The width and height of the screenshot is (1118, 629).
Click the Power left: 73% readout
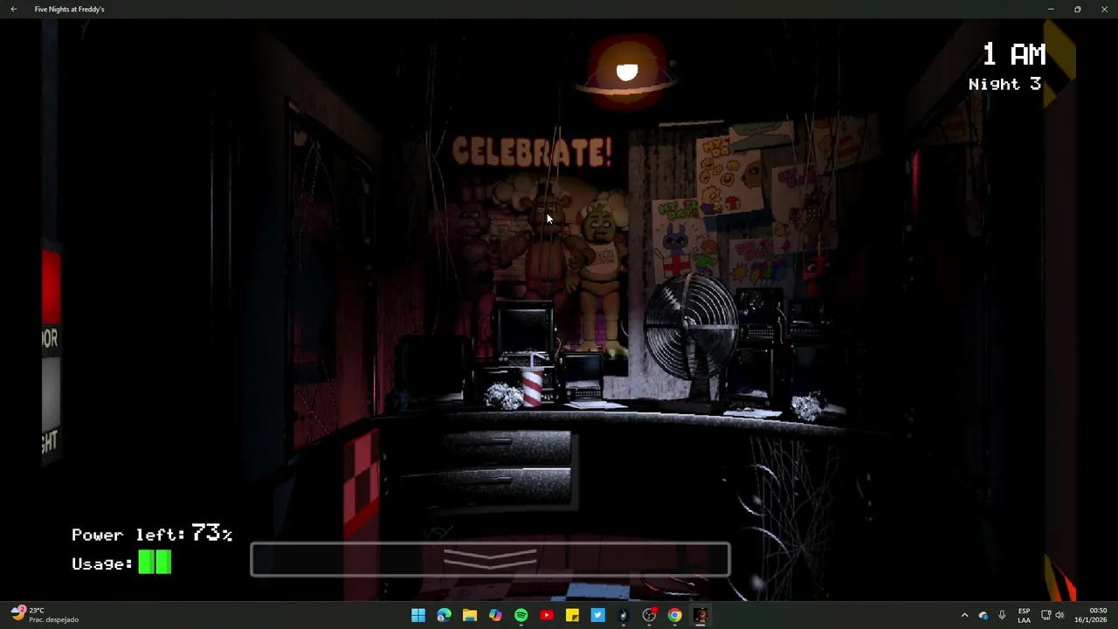coord(152,534)
